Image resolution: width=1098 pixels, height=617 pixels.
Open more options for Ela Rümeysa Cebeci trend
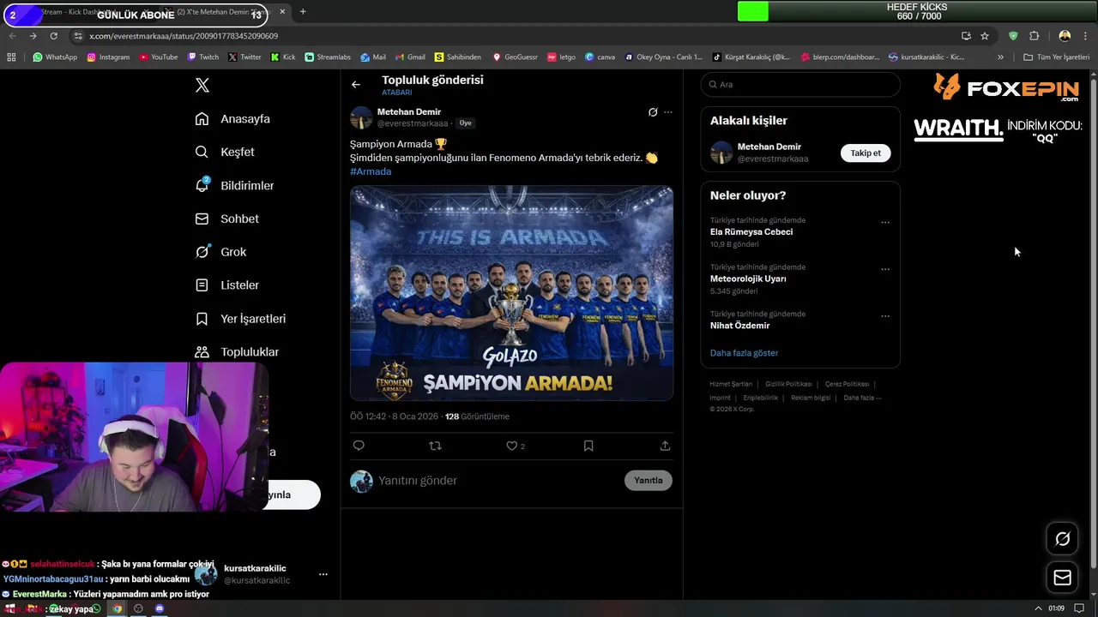pos(885,223)
